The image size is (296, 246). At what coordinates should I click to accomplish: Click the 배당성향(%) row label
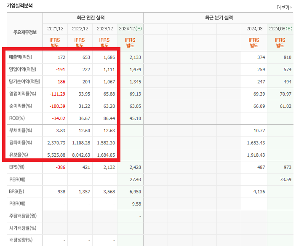(x=21, y=240)
